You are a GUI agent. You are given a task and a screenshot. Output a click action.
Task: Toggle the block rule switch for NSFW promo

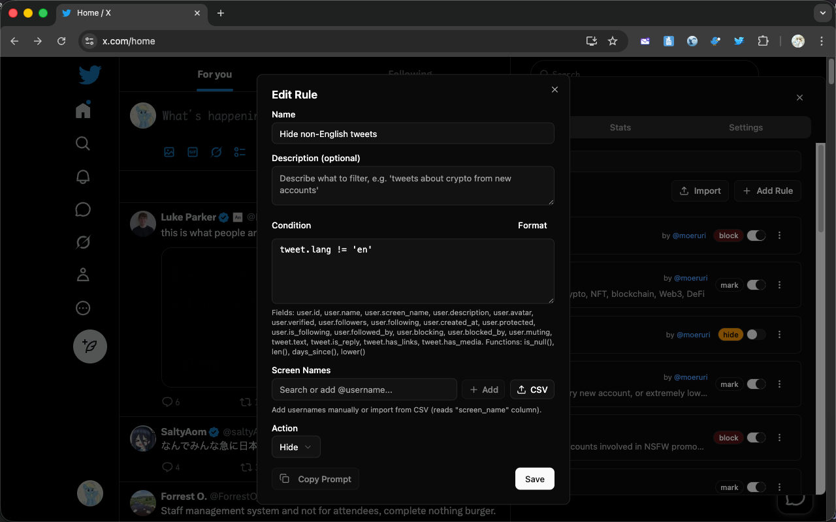tap(756, 438)
